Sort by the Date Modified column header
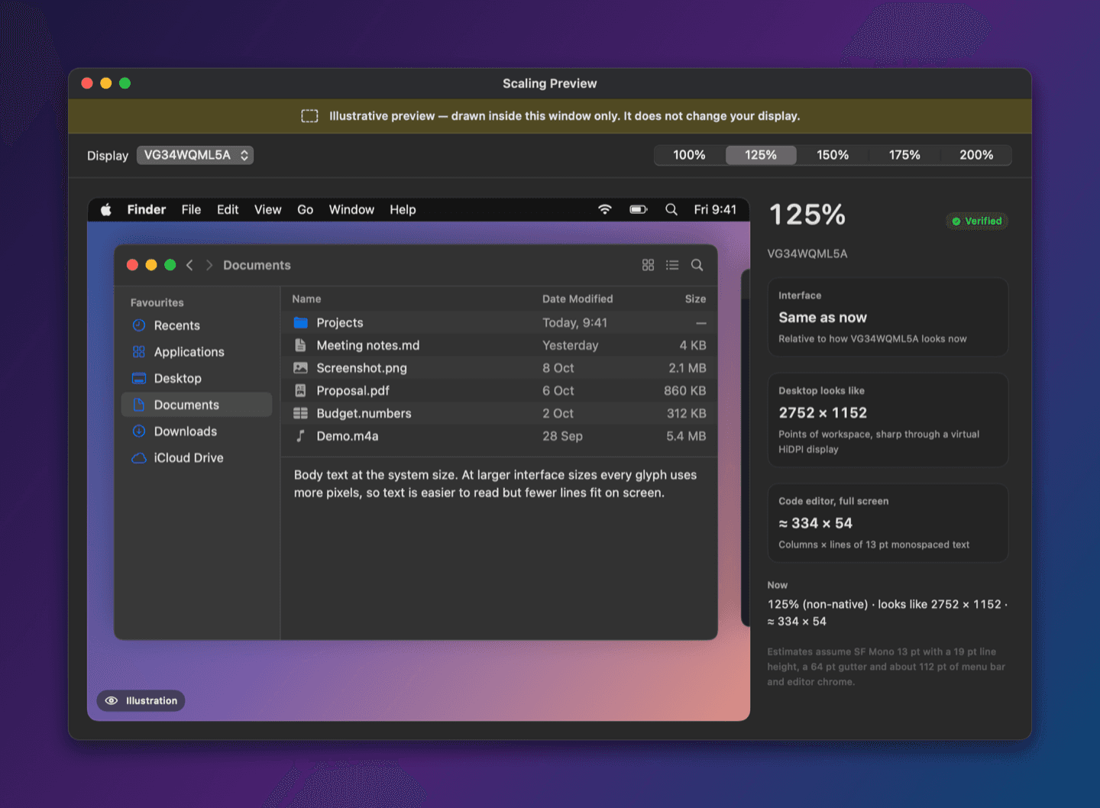Screen dimensions: 1100x808 [x=577, y=299]
